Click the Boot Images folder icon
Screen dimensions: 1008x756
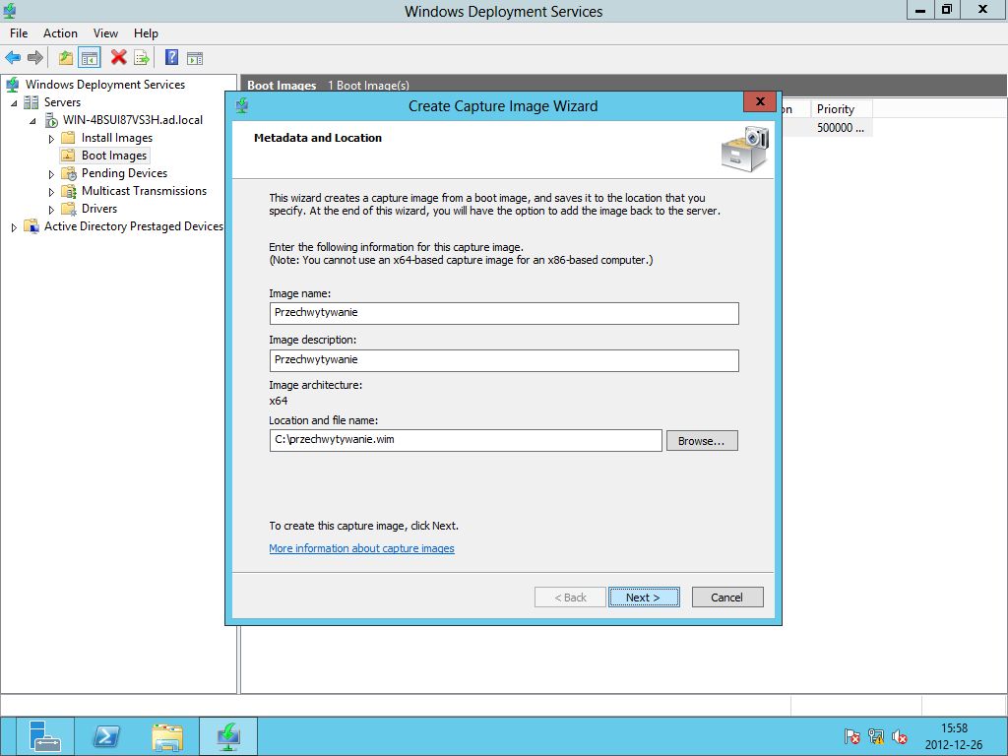tap(68, 156)
